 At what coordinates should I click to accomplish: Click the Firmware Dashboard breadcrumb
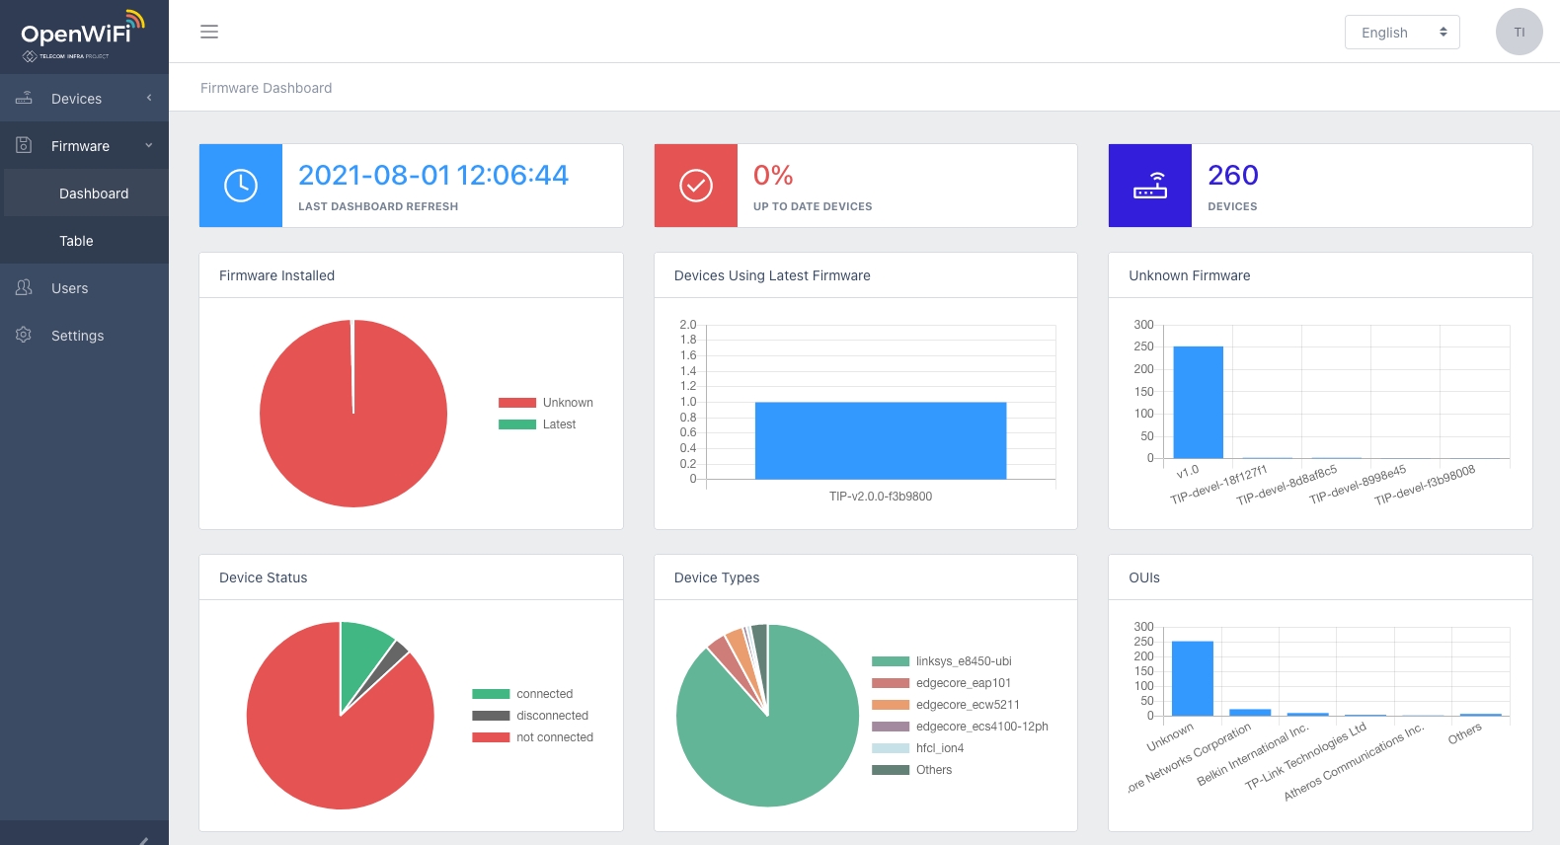[x=266, y=88]
